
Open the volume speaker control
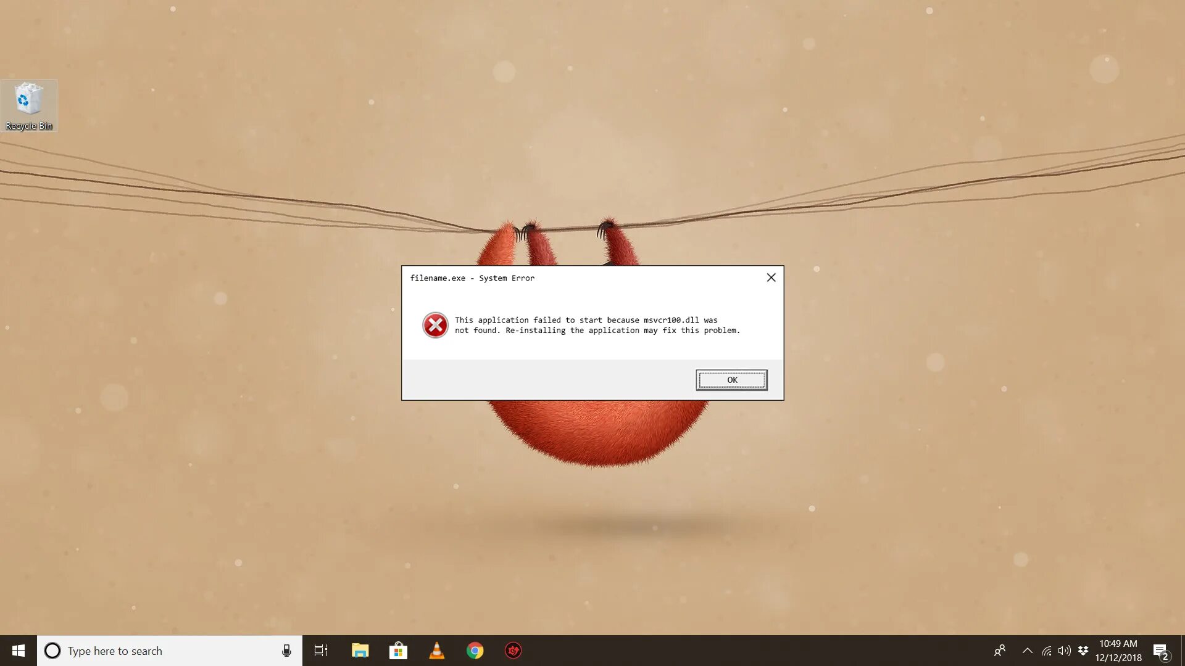1064,651
